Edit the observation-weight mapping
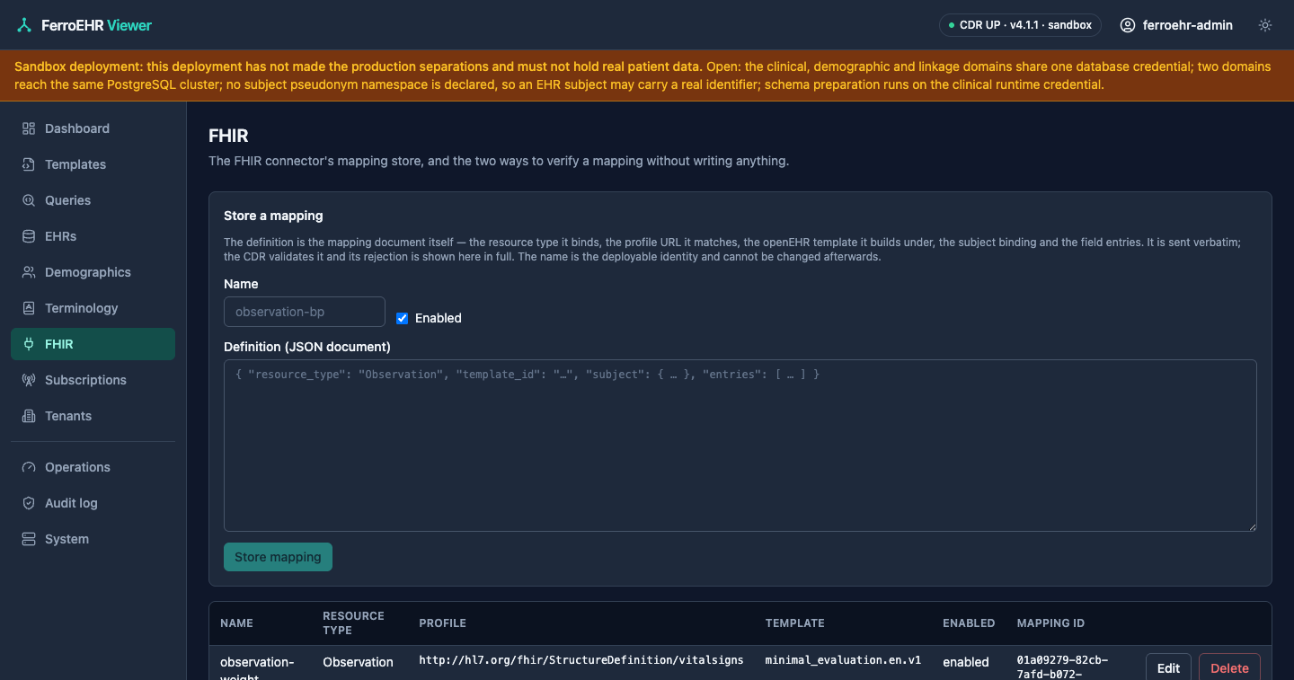Screen dimensions: 1294x680 click(x=1168, y=668)
